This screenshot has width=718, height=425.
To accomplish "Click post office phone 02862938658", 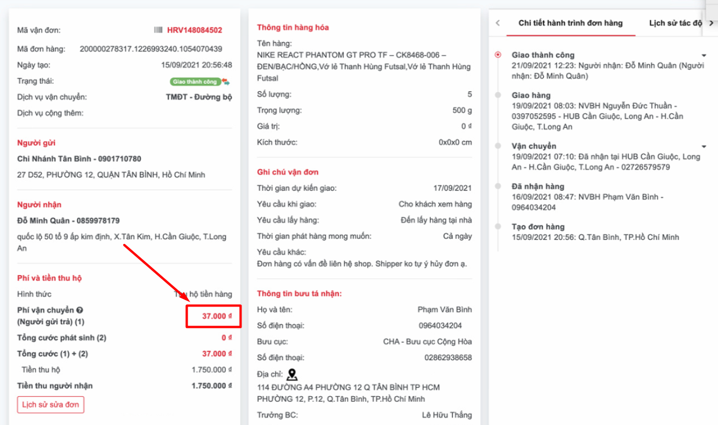I will tap(448, 358).
